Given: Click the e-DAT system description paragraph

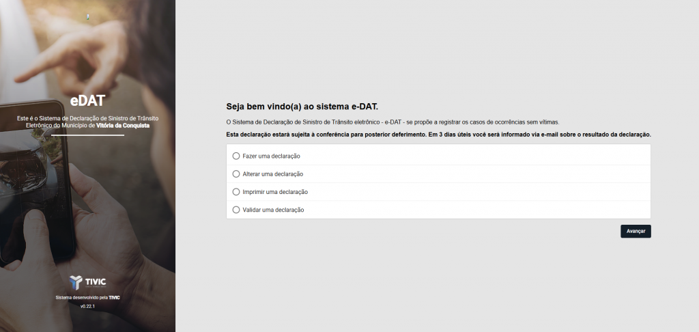Looking at the screenshot, I should tap(393, 122).
